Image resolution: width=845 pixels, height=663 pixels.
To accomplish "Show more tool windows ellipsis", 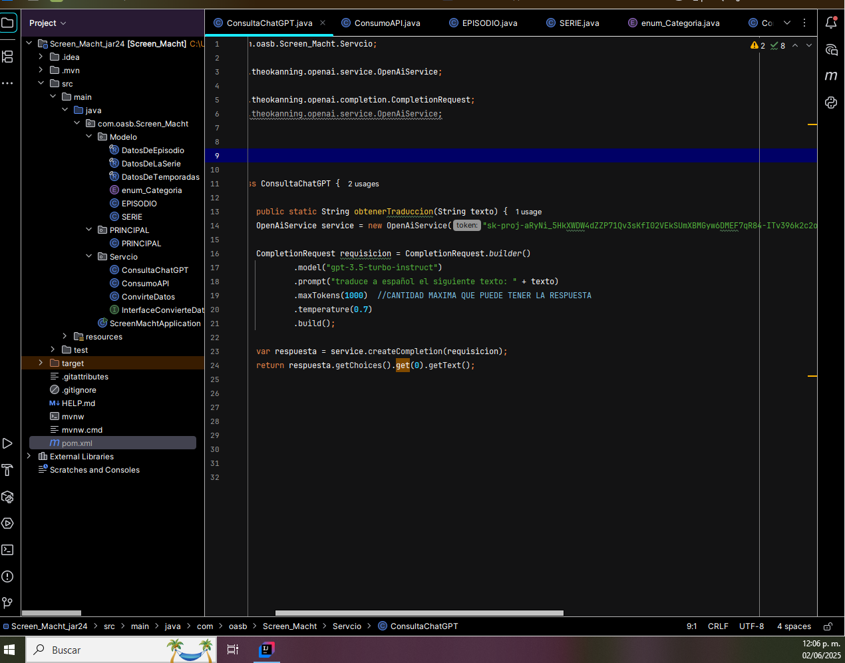I will coord(7,83).
